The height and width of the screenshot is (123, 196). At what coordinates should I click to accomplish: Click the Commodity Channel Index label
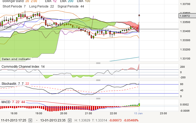[20, 67]
